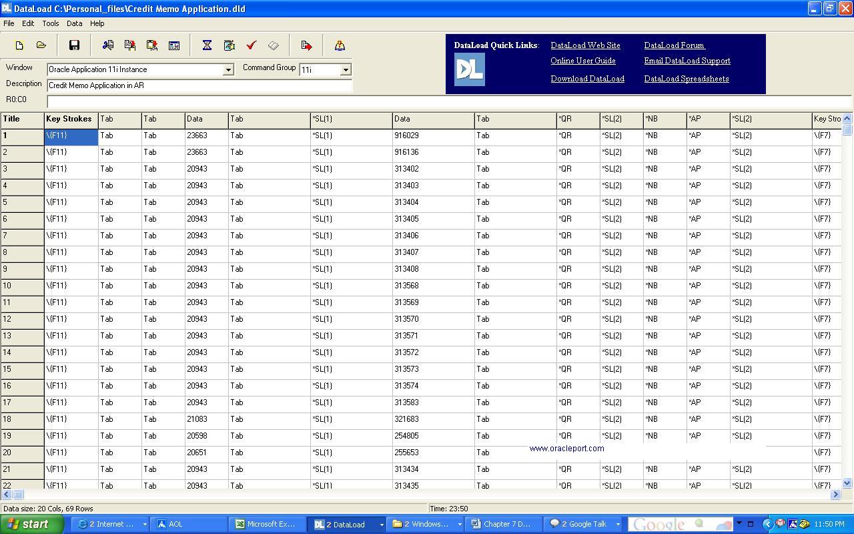This screenshot has height=534, width=854.
Task: Click the command editor notepad icon
Action: pyautogui.click(x=228, y=45)
